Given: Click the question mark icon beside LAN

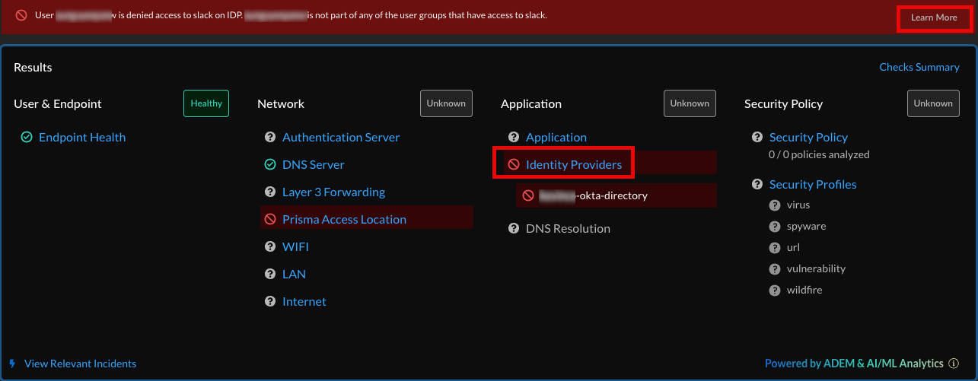Looking at the screenshot, I should click(270, 275).
